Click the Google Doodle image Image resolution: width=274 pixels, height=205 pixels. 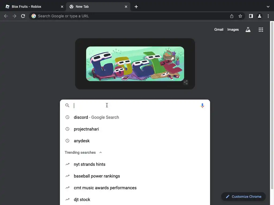(135, 64)
